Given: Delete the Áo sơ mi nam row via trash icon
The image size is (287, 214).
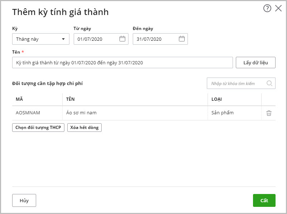Looking at the screenshot, I should (269, 113).
